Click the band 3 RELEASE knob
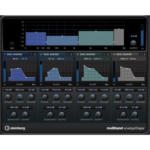This screenshot has height=150, width=150. (x=104, y=97)
